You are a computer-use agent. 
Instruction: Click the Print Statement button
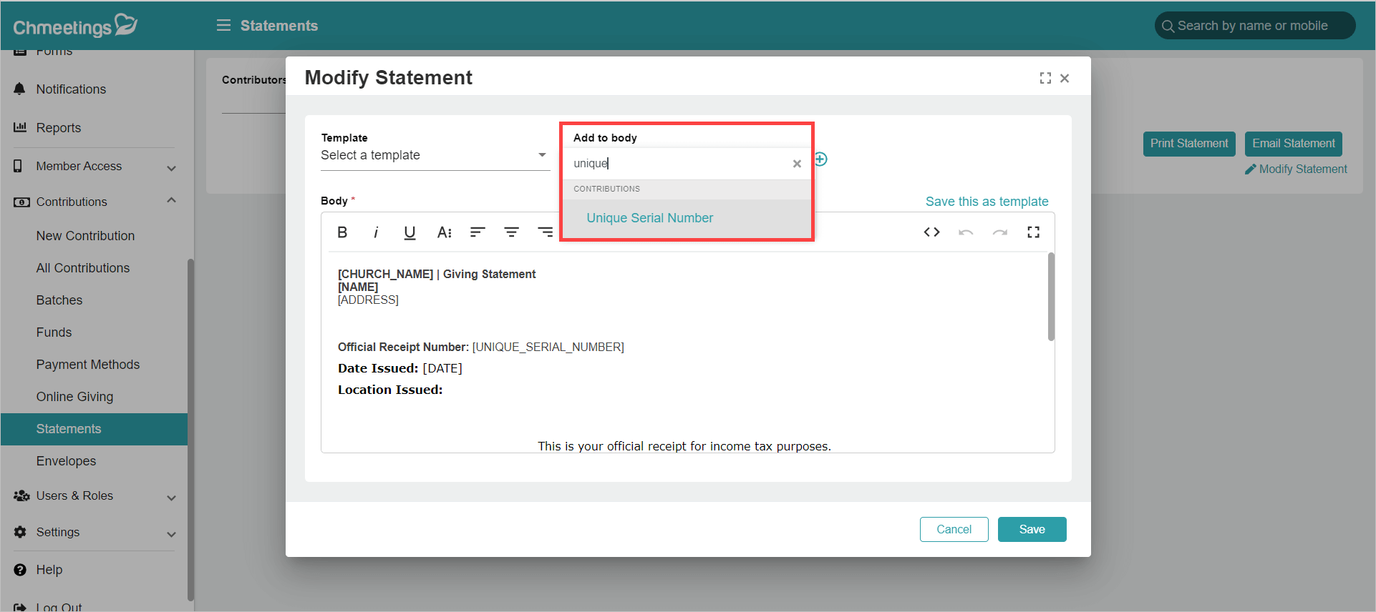1189,144
